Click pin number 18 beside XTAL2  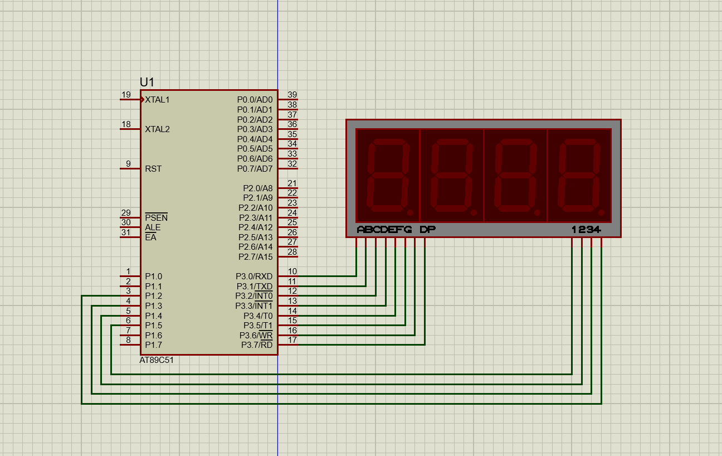(x=126, y=124)
